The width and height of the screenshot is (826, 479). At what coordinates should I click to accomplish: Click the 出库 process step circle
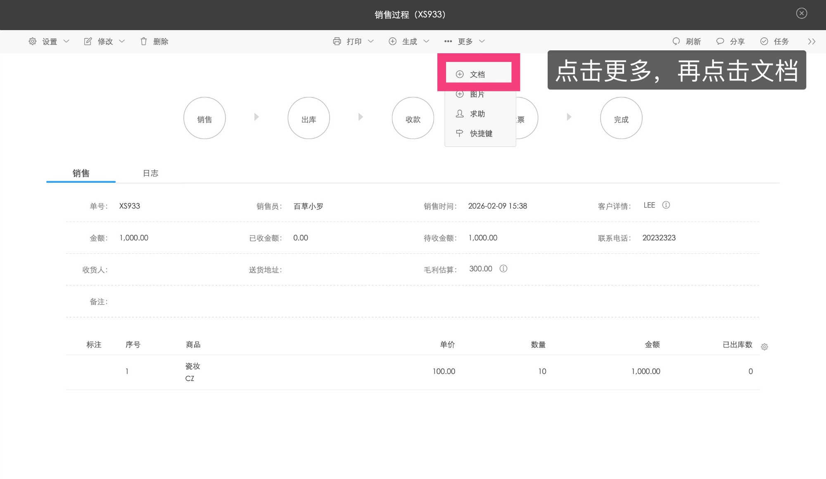coord(309,118)
